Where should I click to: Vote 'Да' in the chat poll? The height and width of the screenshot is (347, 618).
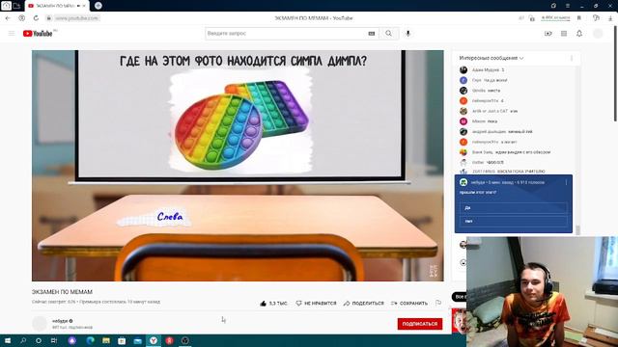(x=513, y=208)
